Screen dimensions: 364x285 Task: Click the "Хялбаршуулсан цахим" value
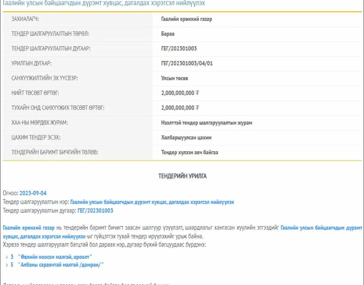186,138
